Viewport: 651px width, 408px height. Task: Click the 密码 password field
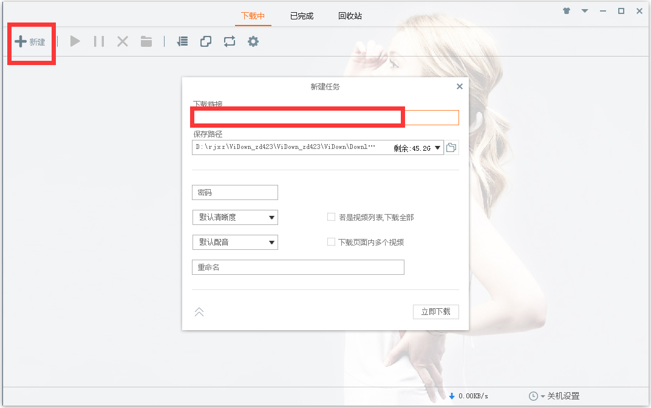(x=235, y=193)
